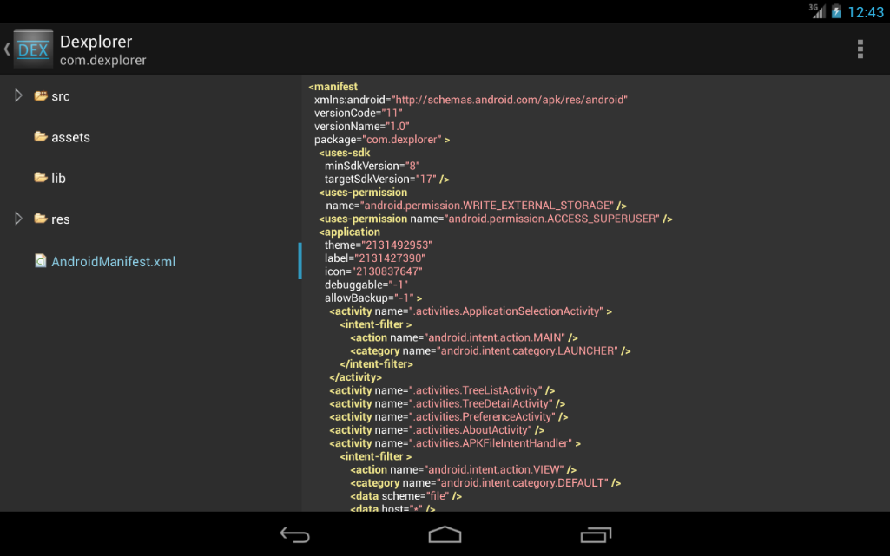Image resolution: width=890 pixels, height=556 pixels.
Task: Tap the Dexplorer title text
Action: (96, 42)
